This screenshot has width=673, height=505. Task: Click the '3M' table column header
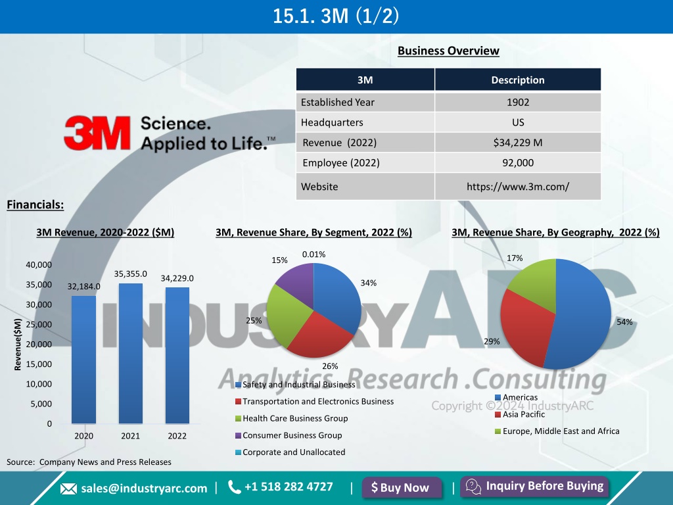pyautogui.click(x=365, y=80)
